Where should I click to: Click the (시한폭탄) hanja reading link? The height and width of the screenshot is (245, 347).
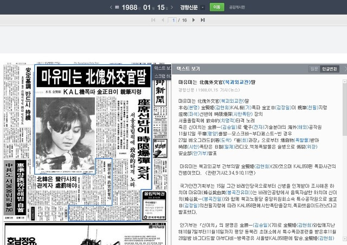(x=241, y=114)
